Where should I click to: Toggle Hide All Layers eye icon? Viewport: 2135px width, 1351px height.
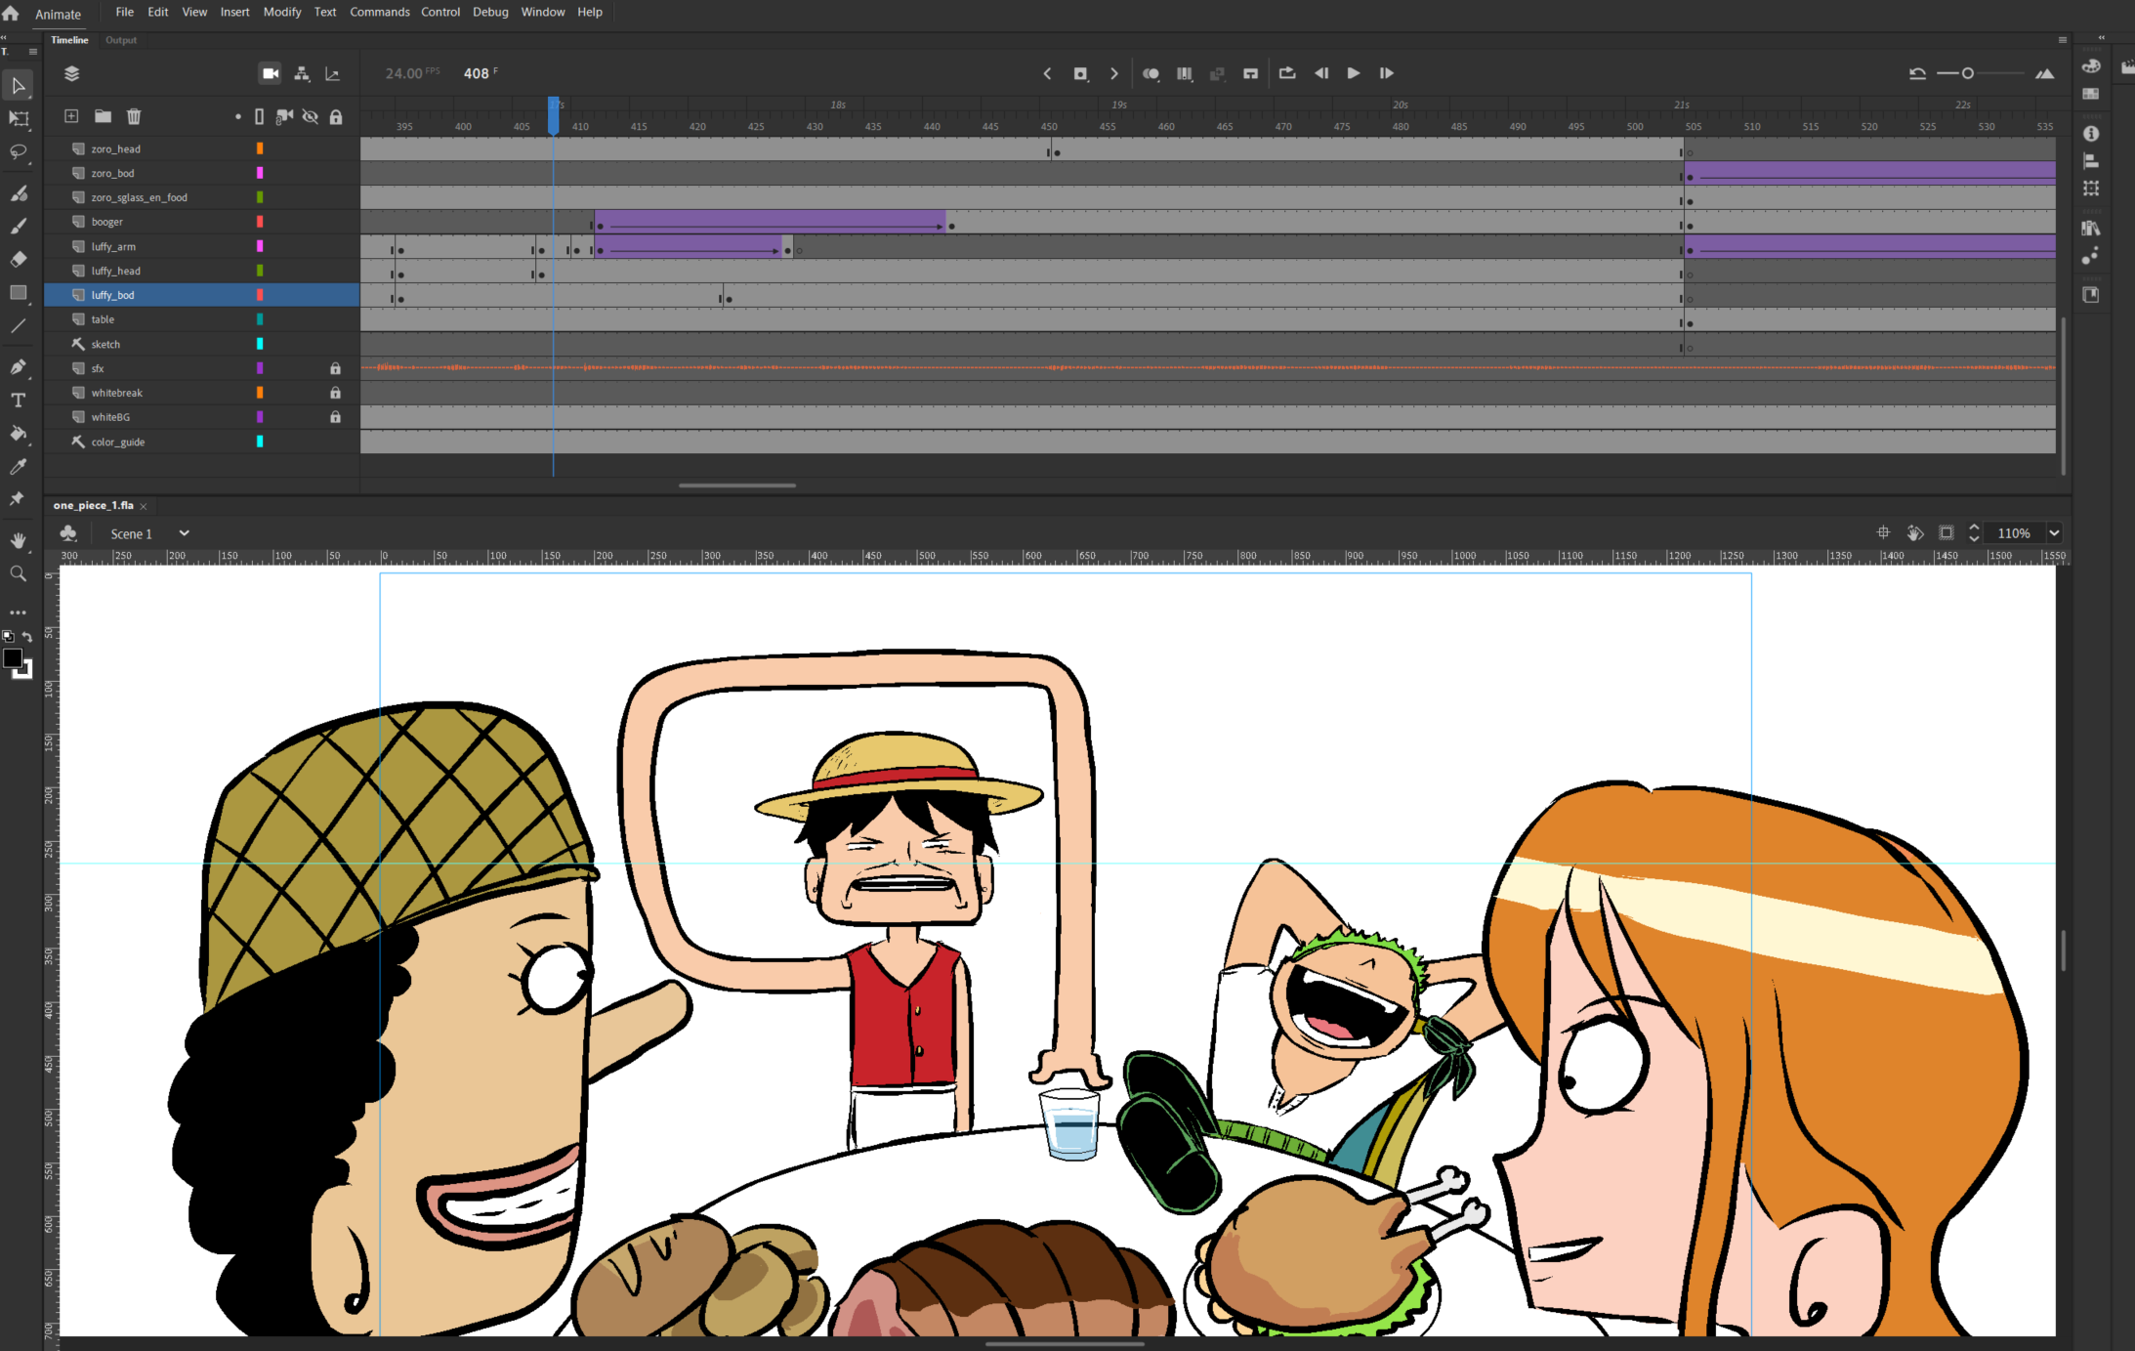tap(310, 116)
